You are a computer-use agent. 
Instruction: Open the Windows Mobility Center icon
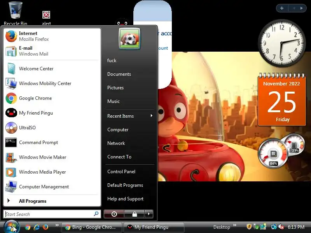pos(11,83)
